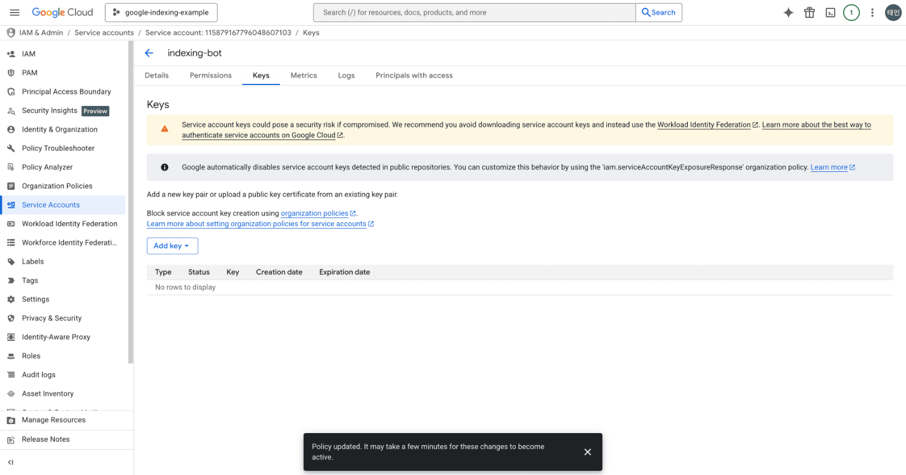Click the Creation date column header
Viewport: 906px width, 475px height.
(x=279, y=272)
